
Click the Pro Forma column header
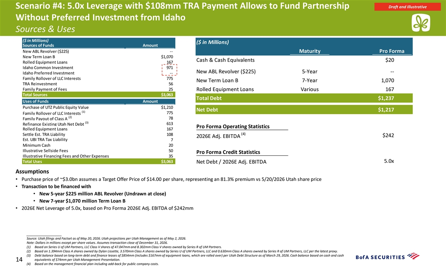(392, 51)
